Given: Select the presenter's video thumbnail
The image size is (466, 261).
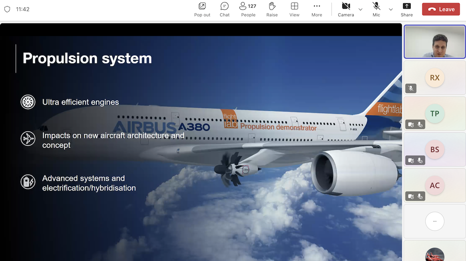Looking at the screenshot, I should click(x=434, y=42).
